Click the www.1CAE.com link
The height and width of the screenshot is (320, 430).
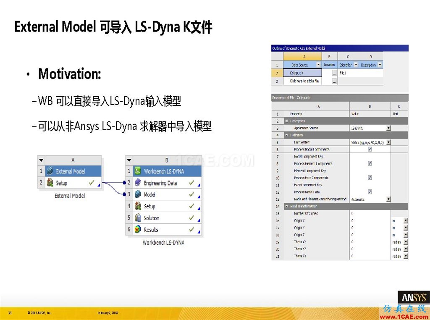coord(404,317)
